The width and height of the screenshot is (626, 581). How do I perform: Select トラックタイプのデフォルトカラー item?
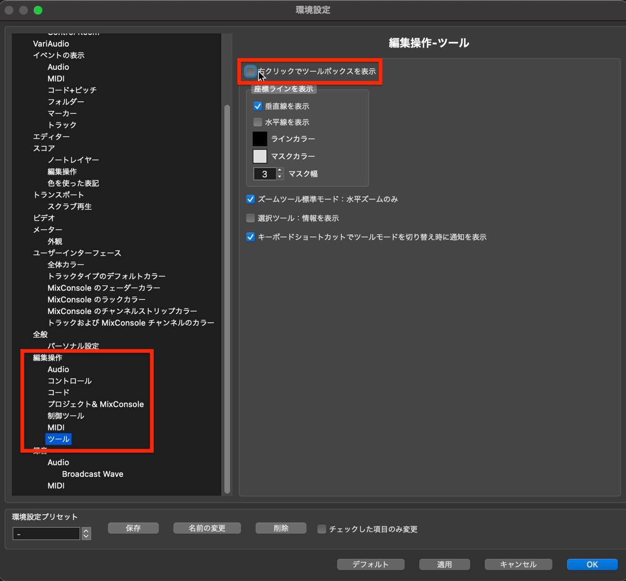[x=107, y=276]
